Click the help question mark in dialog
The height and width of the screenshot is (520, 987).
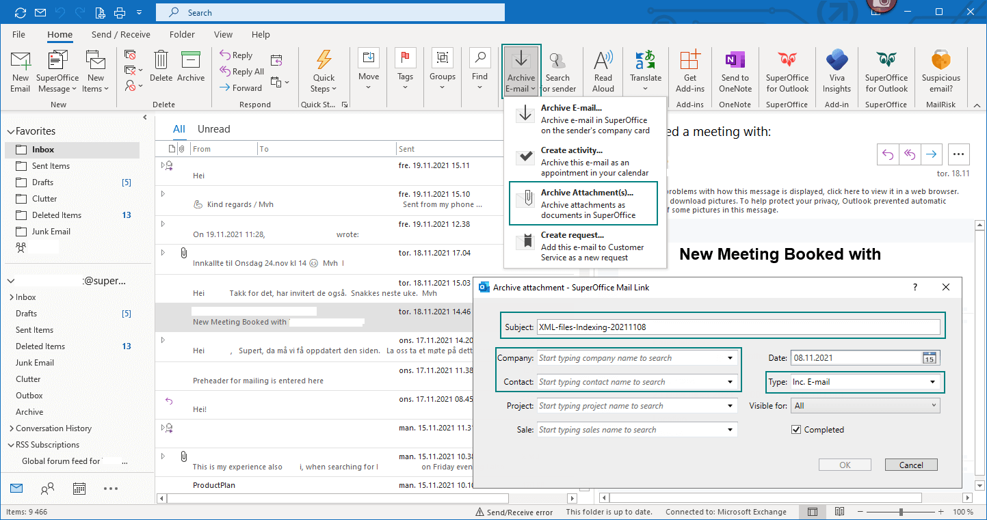[915, 288]
